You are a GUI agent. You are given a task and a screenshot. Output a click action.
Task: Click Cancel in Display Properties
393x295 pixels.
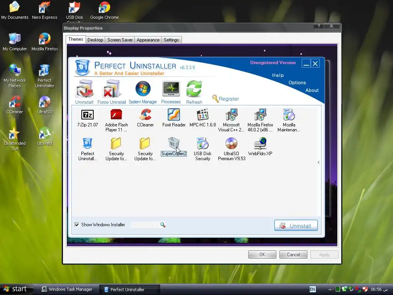[293, 255]
